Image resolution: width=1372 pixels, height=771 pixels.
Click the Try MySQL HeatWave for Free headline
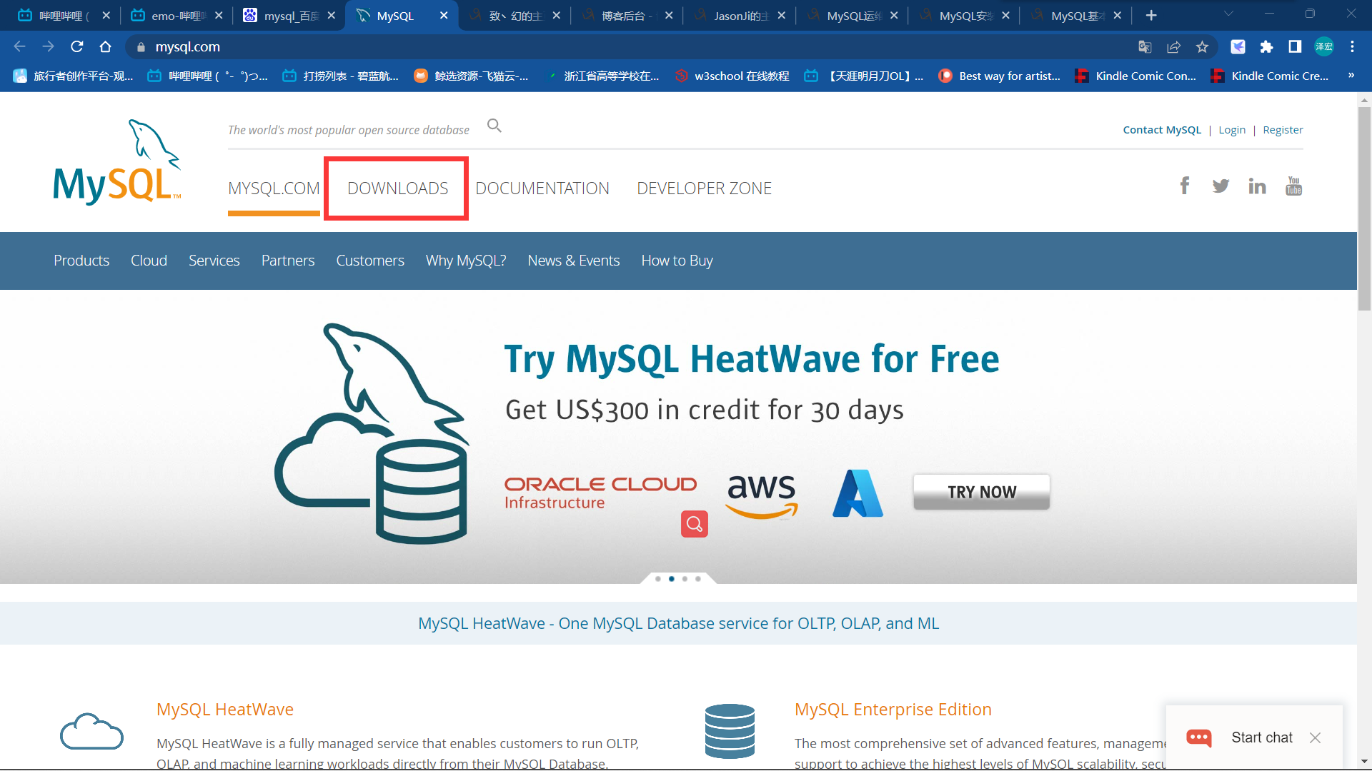[x=751, y=358]
